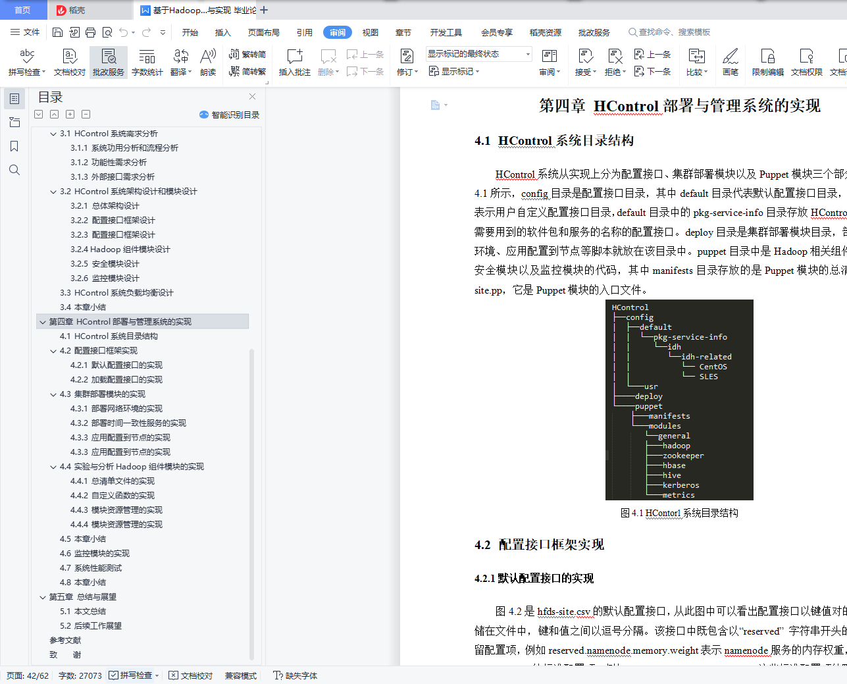This screenshot has height=684, width=847.
Task: Collapse the 4.3 集群部署模块的实现 node
Action: [x=53, y=394]
